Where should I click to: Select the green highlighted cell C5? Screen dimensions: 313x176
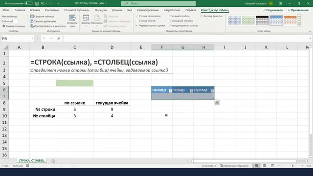click(x=75, y=83)
